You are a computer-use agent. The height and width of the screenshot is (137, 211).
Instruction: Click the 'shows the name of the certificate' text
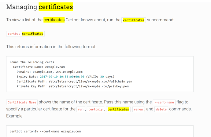[x=71, y=102]
